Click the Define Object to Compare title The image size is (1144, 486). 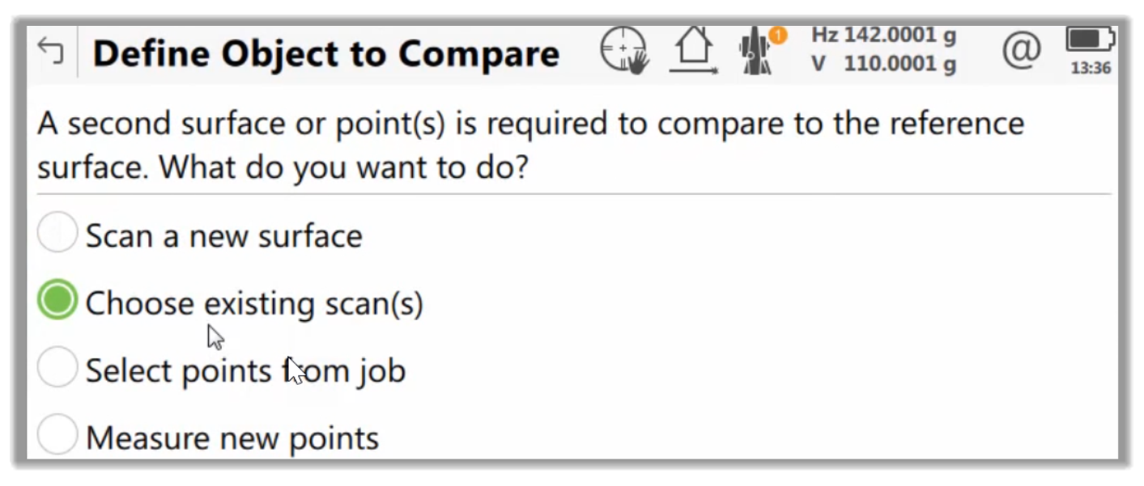(326, 54)
